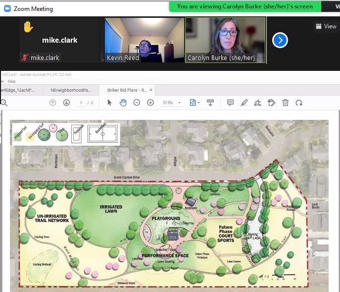Screen dimensions: 340x292
Task: Click the Existing Wetland label
Action: point(42,264)
